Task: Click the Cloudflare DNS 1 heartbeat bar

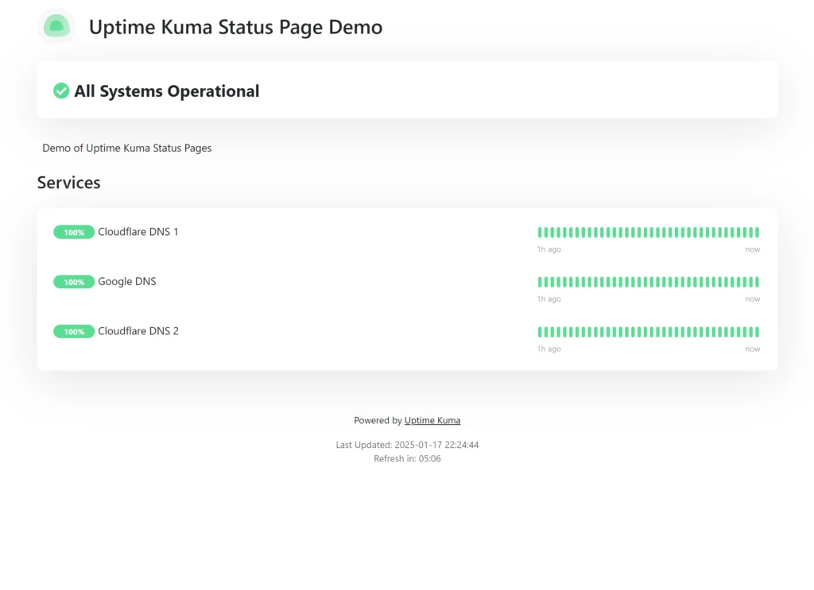Action: (649, 232)
